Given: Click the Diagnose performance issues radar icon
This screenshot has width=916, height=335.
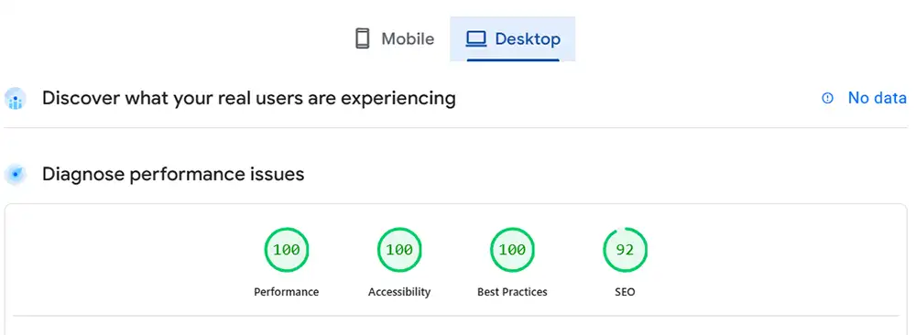Looking at the screenshot, I should pyautogui.click(x=16, y=175).
